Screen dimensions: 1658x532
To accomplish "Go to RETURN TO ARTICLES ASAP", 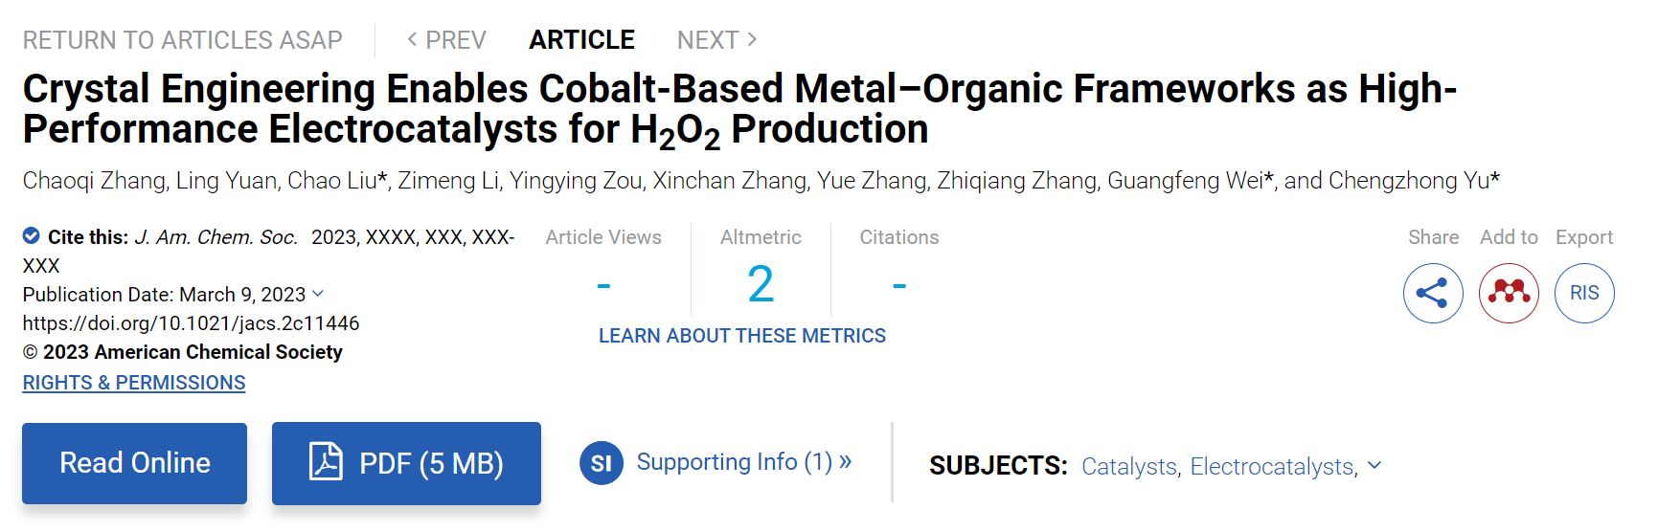I will 182,40.
